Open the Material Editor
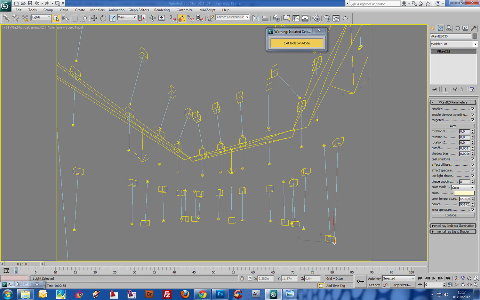 (316, 18)
